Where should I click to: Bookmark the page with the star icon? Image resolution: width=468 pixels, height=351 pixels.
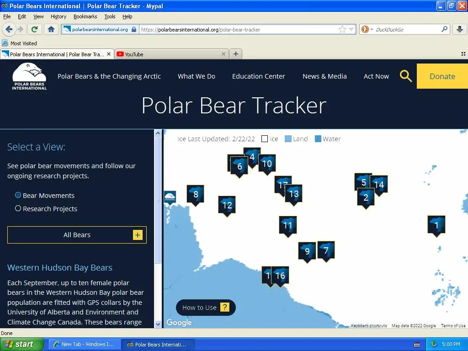click(342, 29)
